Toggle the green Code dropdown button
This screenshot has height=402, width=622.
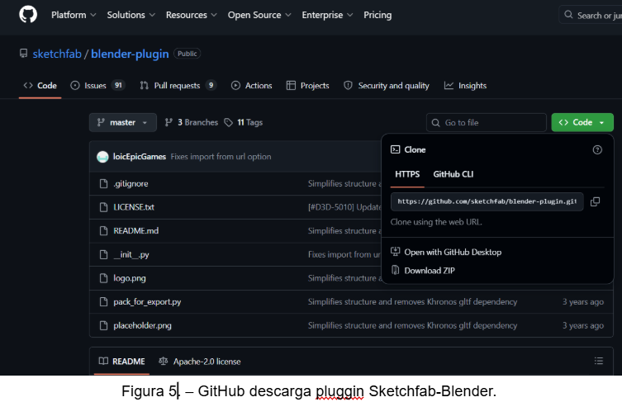[x=582, y=122]
